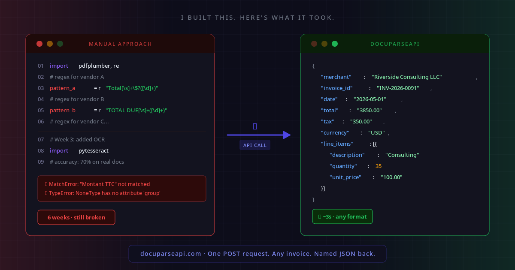
Task: Click the "quantity" JSON key
Action: pos(343,166)
